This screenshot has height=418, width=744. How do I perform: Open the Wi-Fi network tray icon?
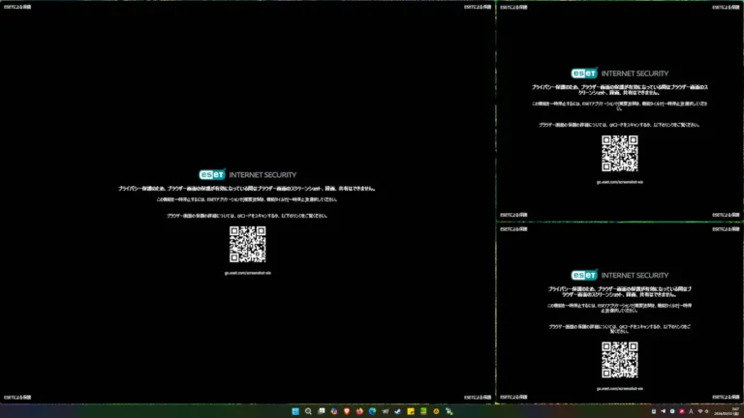700,411
